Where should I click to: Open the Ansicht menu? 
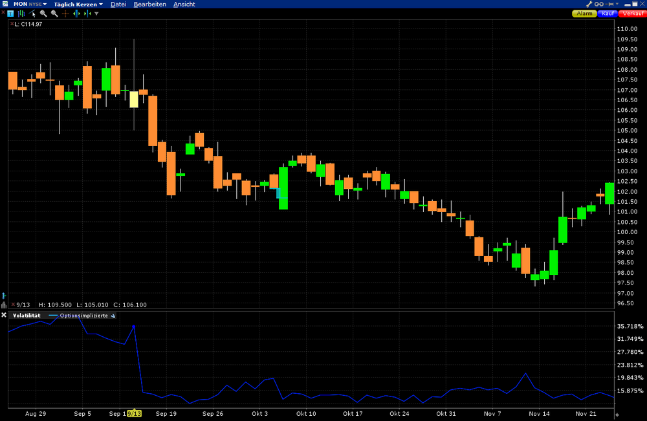pos(184,4)
